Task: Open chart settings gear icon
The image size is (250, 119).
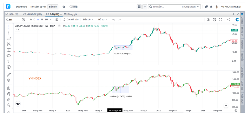Action: tap(214, 20)
